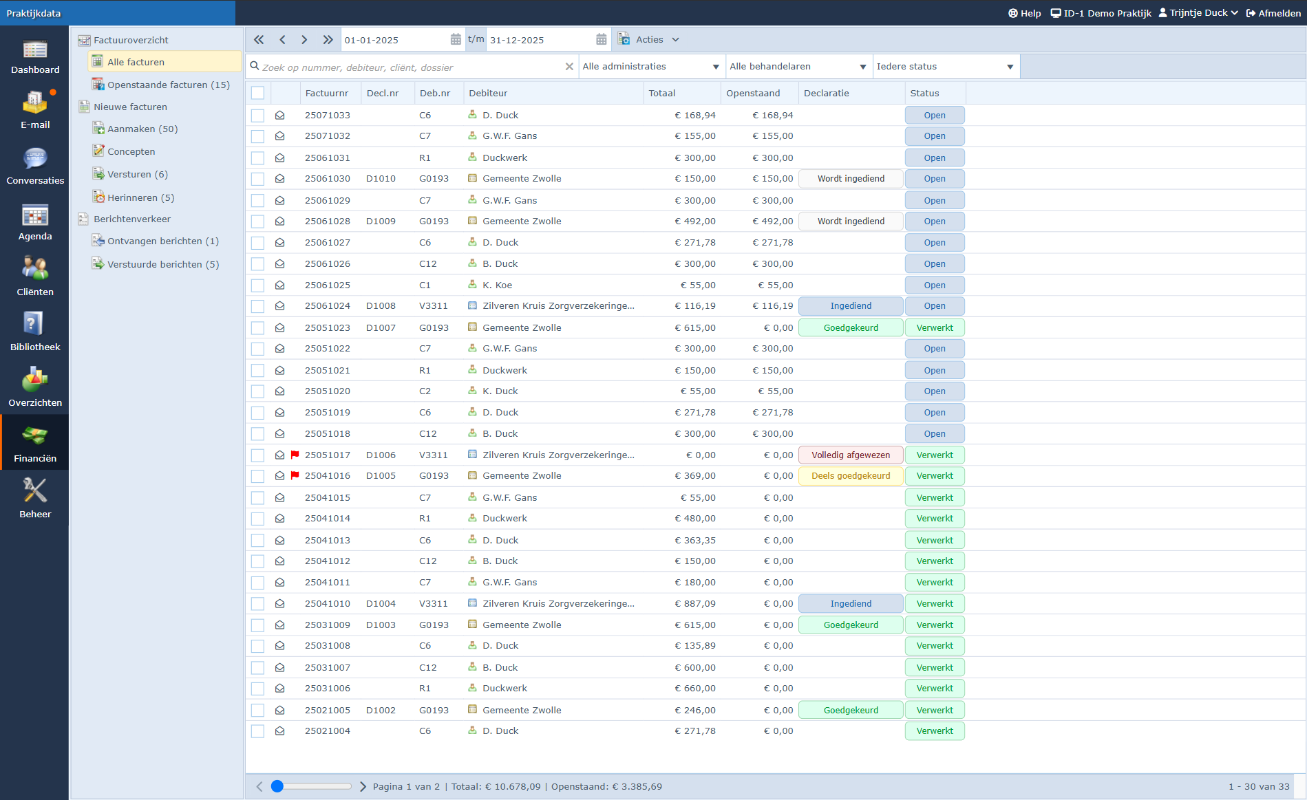Open the Agenda calendar icon
The height and width of the screenshot is (800, 1307).
click(x=34, y=216)
